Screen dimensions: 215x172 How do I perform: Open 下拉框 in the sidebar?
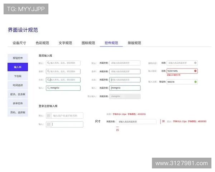(18, 76)
